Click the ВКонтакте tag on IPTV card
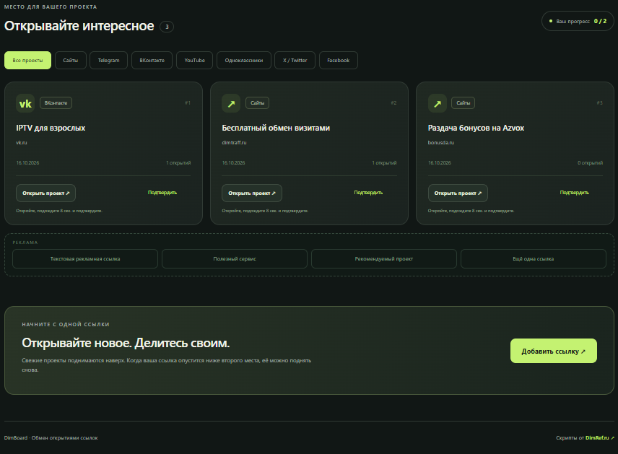The height and width of the screenshot is (454, 618). (56, 103)
